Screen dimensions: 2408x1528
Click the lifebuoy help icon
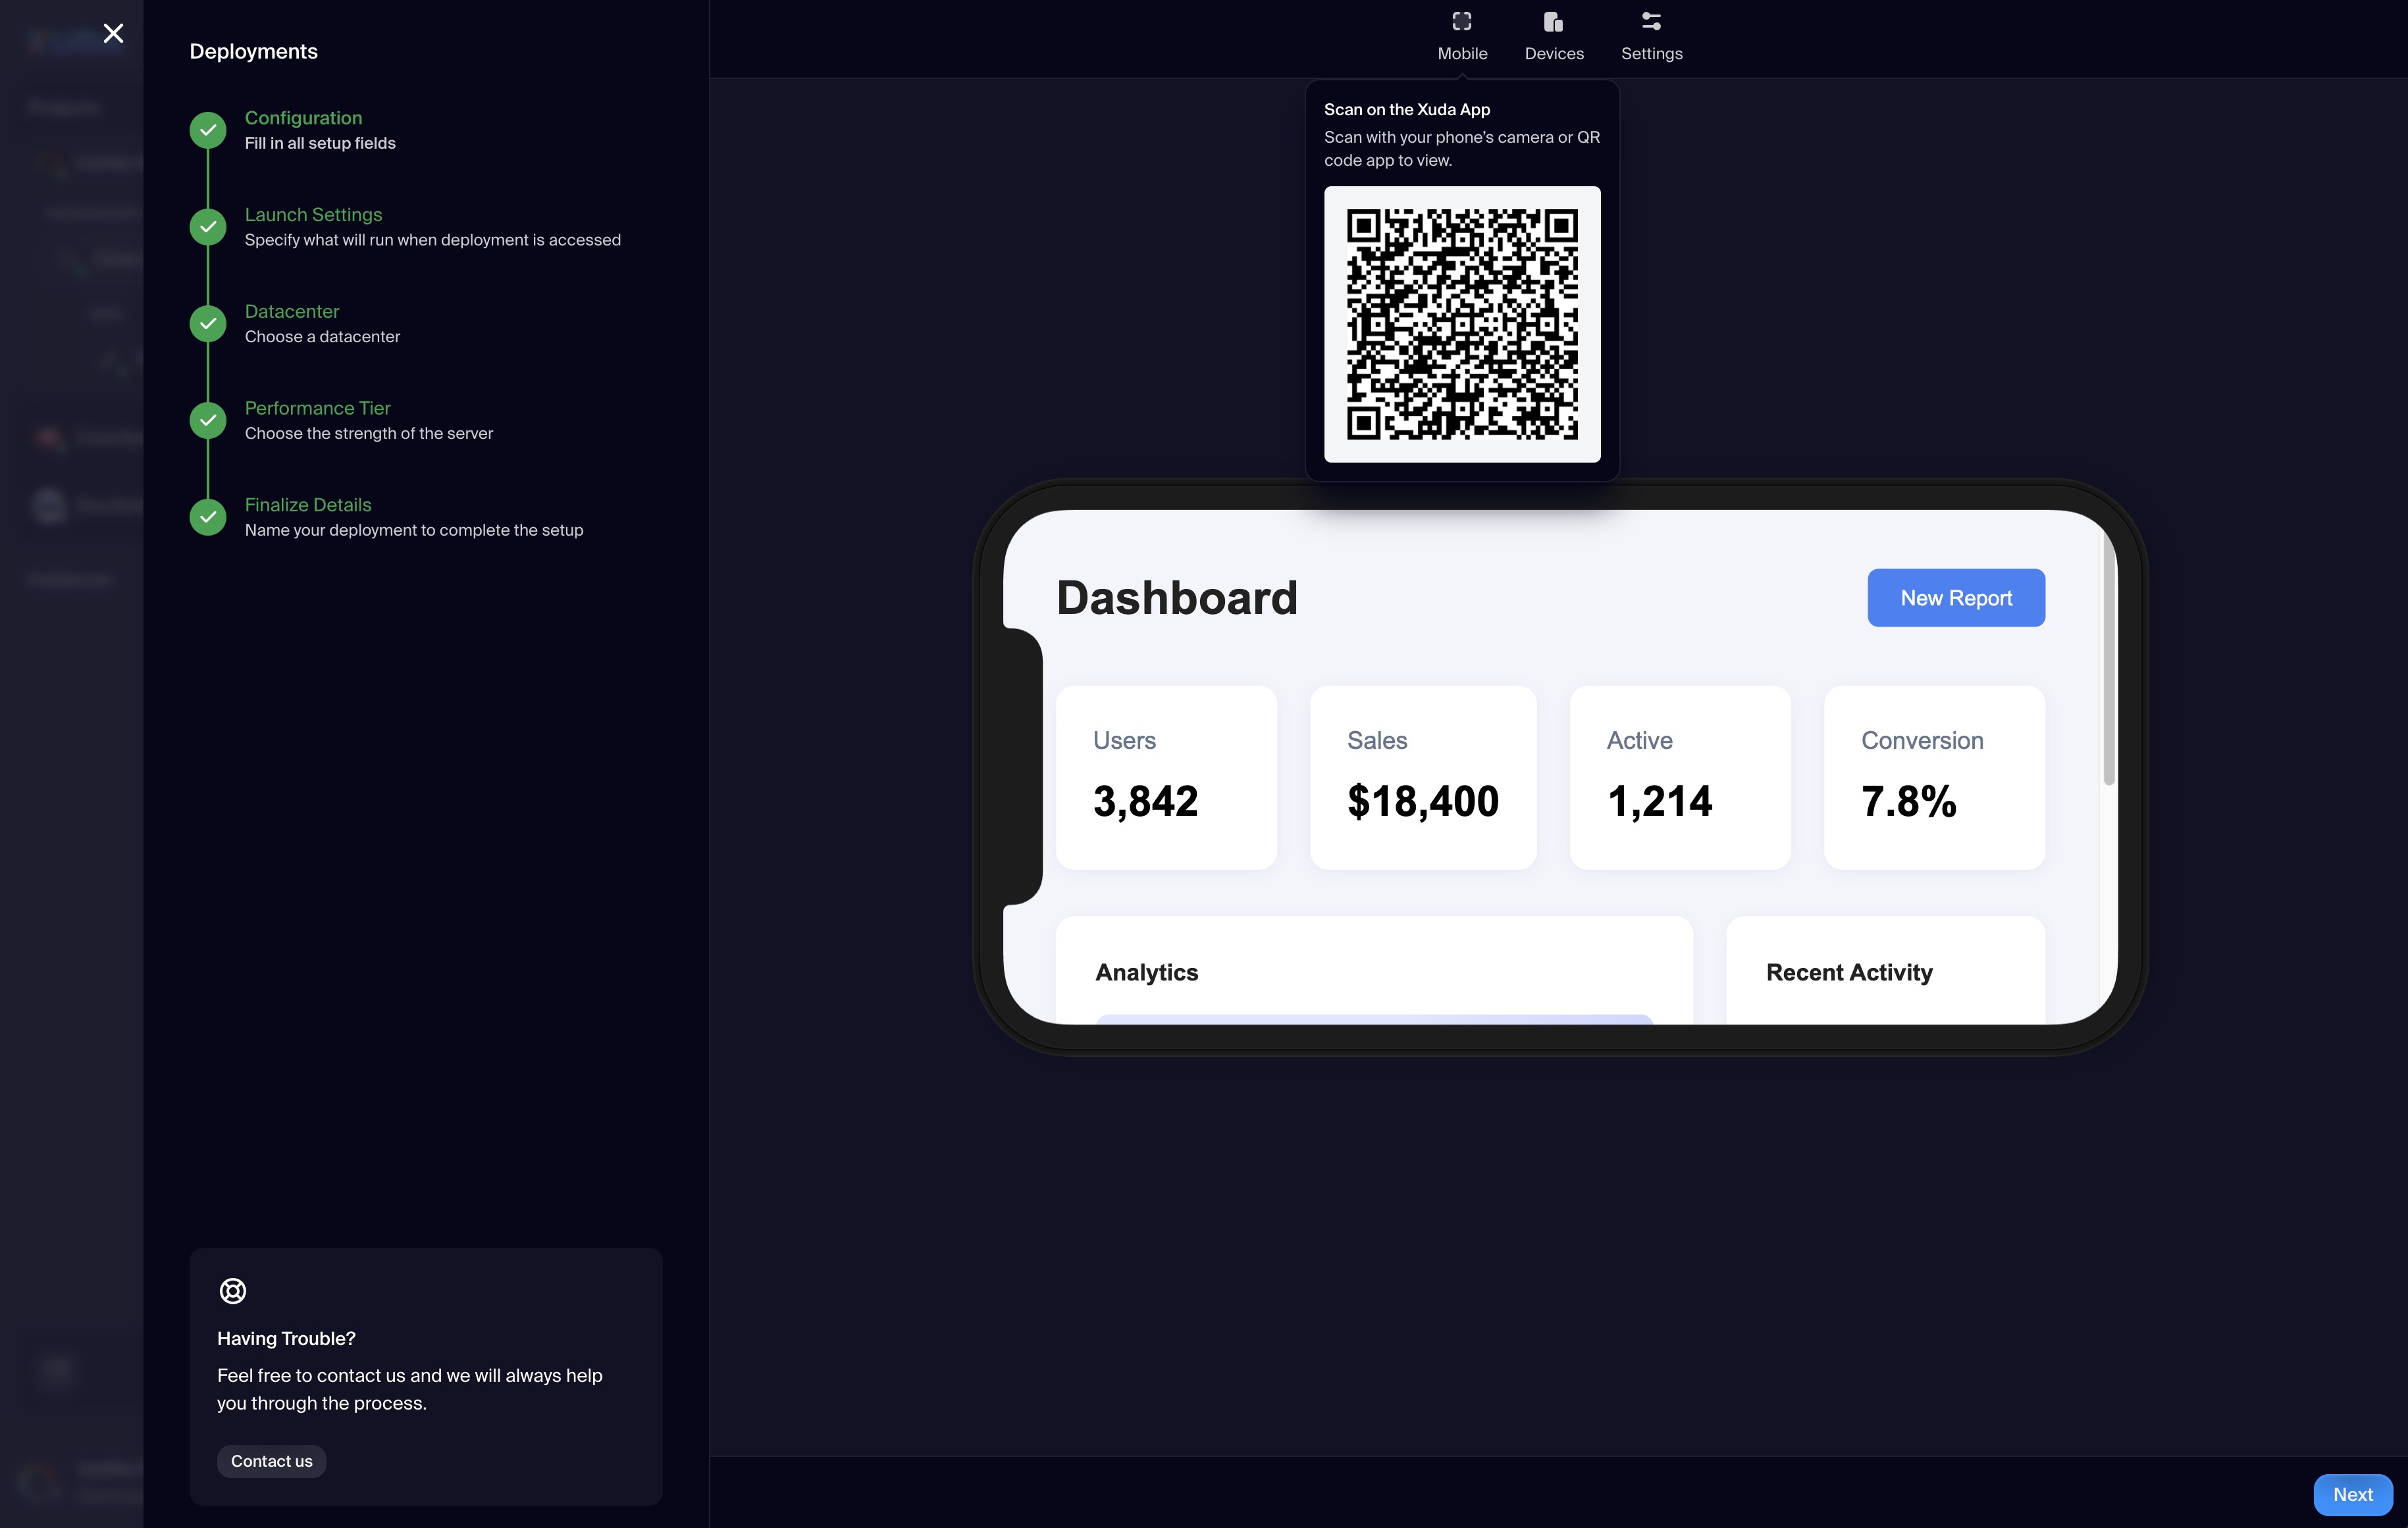(x=233, y=1290)
